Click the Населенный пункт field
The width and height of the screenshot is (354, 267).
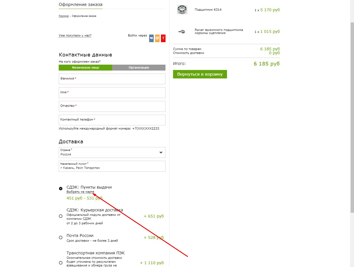coord(112,166)
